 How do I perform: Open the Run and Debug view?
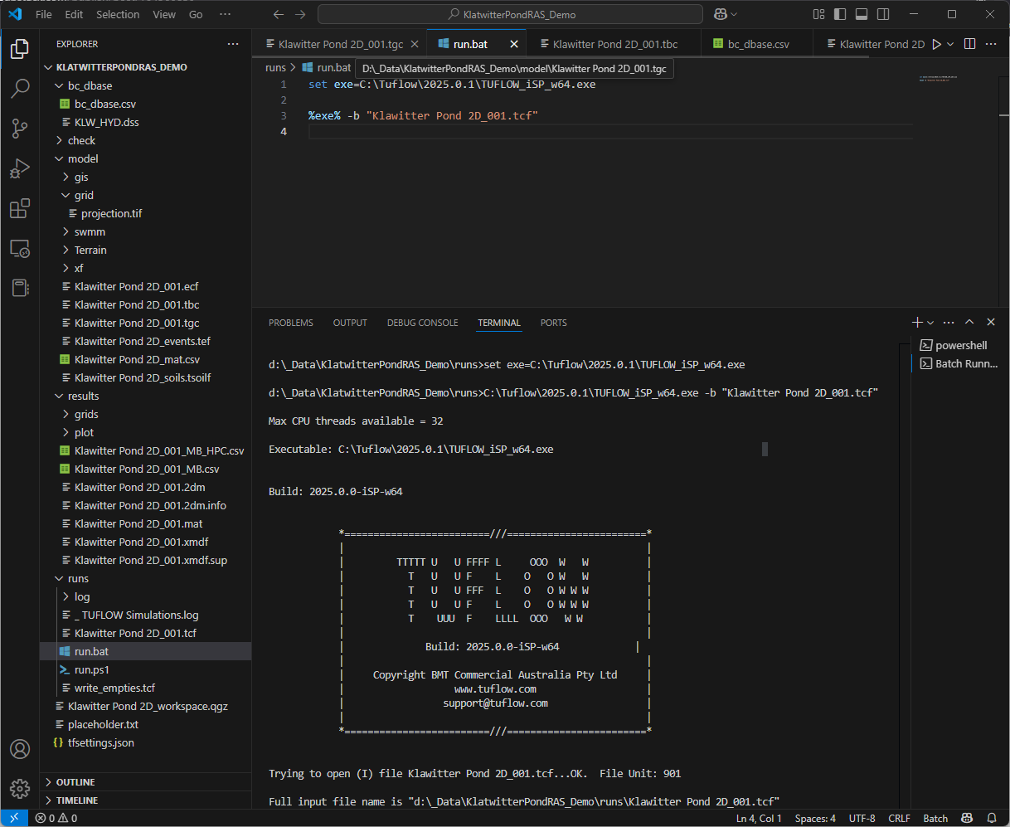(20, 168)
